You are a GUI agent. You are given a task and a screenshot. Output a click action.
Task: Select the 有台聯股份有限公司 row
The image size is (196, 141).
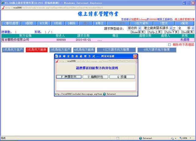pos(15,40)
